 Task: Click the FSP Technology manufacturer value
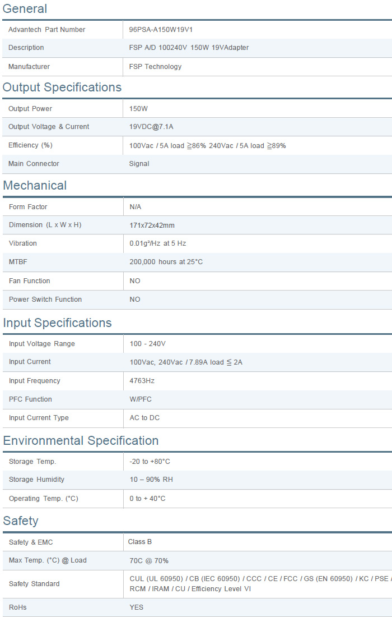coord(155,67)
